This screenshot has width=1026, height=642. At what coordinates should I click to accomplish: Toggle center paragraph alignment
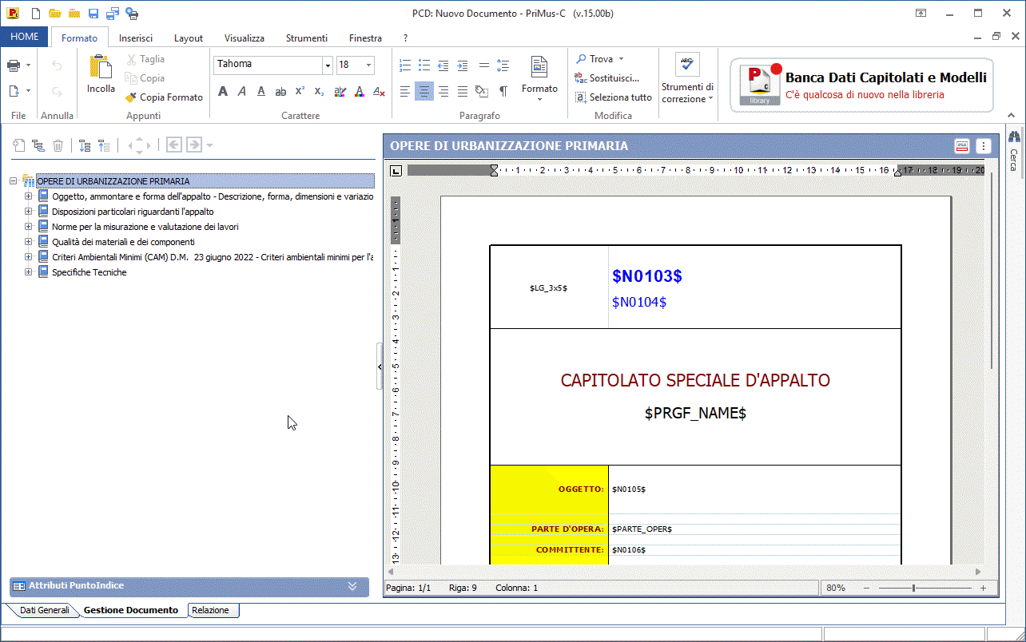click(x=424, y=92)
